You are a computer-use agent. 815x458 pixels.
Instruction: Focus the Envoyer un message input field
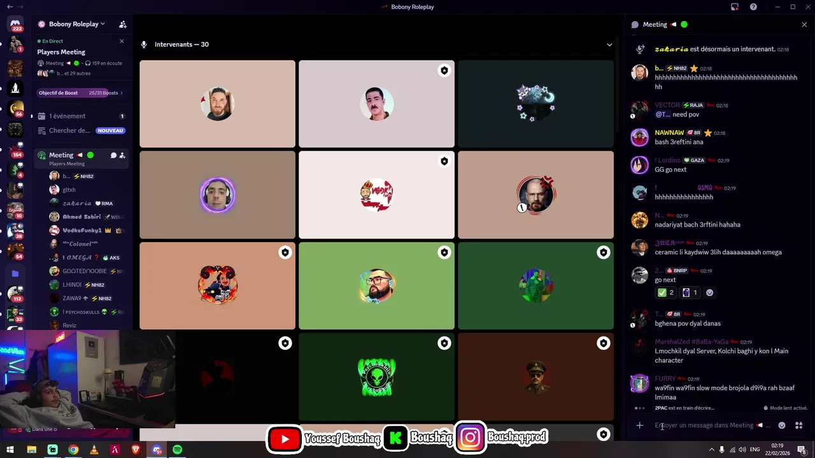(712, 425)
